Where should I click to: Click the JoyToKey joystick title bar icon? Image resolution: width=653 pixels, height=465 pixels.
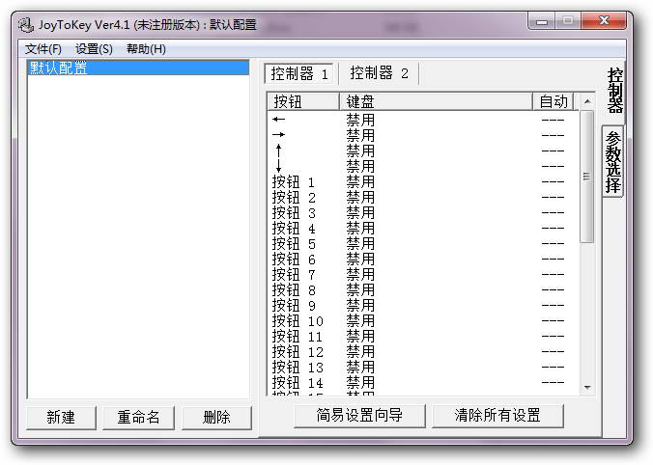[26, 24]
